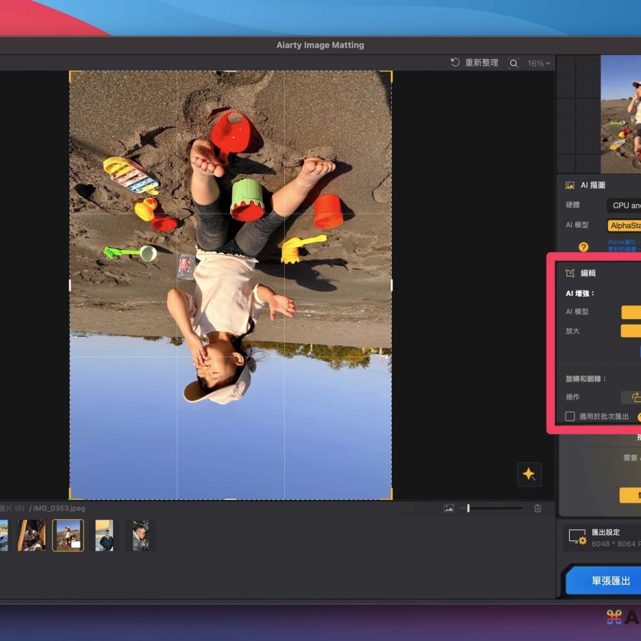Select the highlighted beach photo thumbnail
The width and height of the screenshot is (641, 641).
(x=68, y=535)
